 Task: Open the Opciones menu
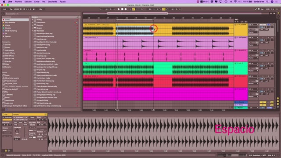coord(52,2)
